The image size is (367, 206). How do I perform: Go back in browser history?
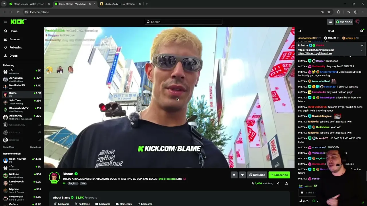click(4, 12)
